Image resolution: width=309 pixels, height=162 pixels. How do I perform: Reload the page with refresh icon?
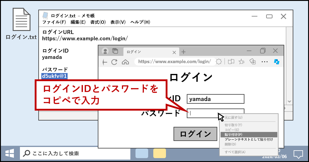pyautogui.click(x=114, y=62)
